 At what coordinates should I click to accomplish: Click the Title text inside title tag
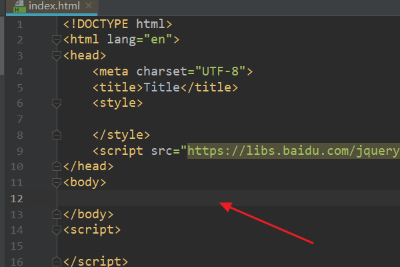[x=162, y=87]
